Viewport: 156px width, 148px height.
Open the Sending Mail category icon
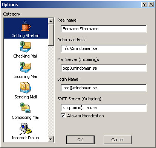(x=25, y=88)
